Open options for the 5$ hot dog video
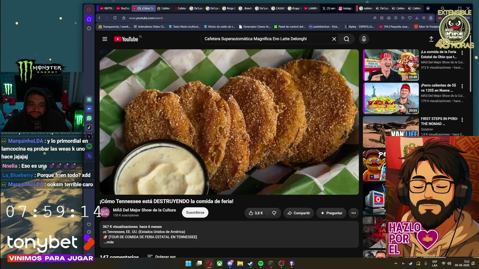The height and width of the screenshot is (269, 479). pos(462,86)
